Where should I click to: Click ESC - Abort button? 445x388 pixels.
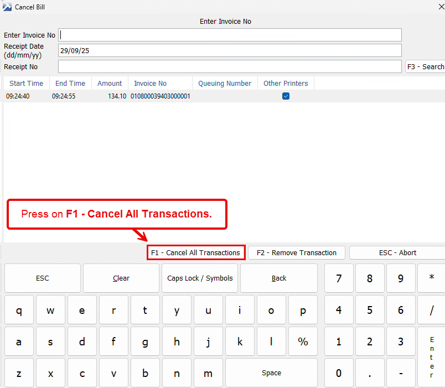(x=397, y=253)
